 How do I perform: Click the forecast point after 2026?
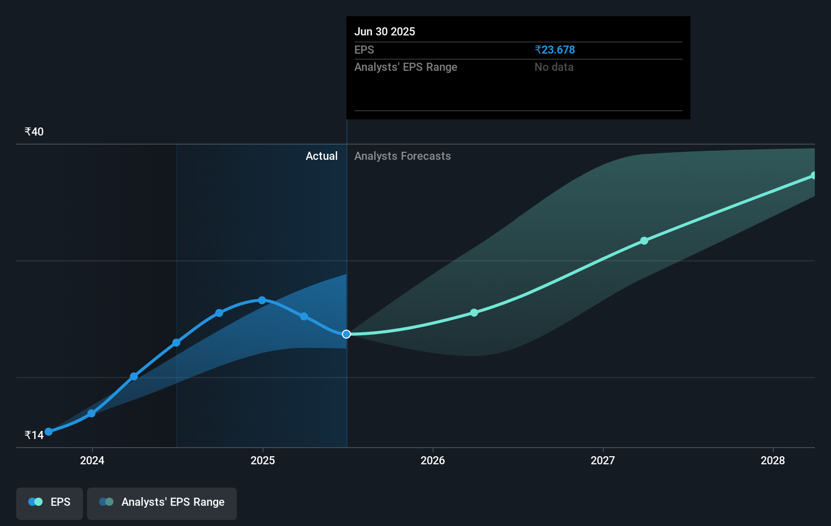point(474,313)
